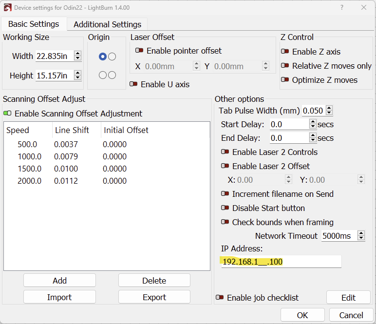Viewport: 376px width, 324px height.
Task: Click the Laser Offset X stepper
Action: tap(196, 66)
